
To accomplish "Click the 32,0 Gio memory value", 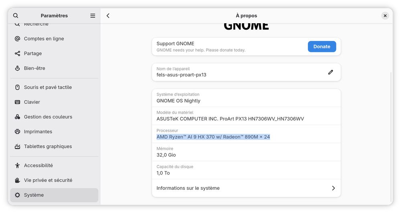I will pyautogui.click(x=166, y=155).
